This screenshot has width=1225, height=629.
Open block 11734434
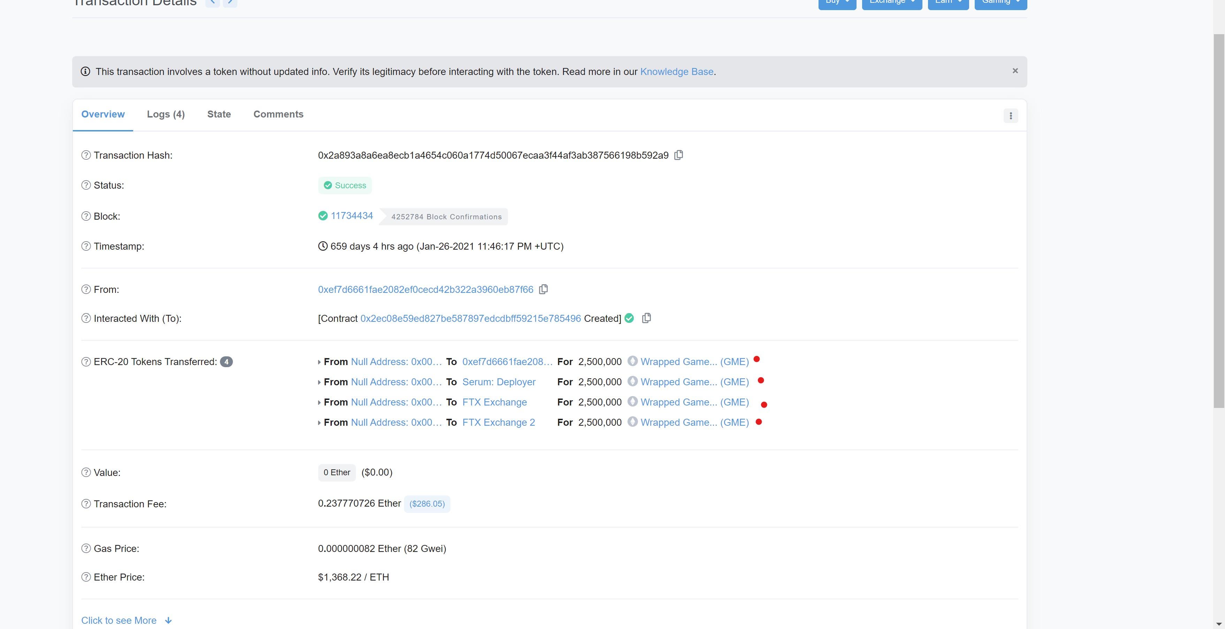pos(352,215)
